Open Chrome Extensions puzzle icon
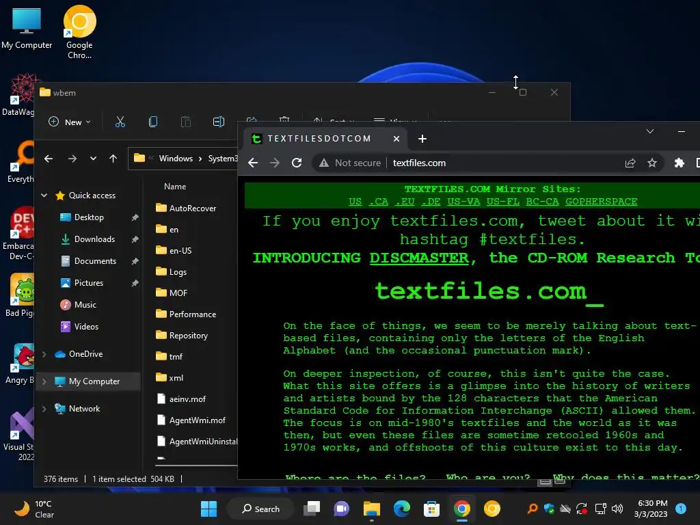700x525 pixels. click(679, 163)
